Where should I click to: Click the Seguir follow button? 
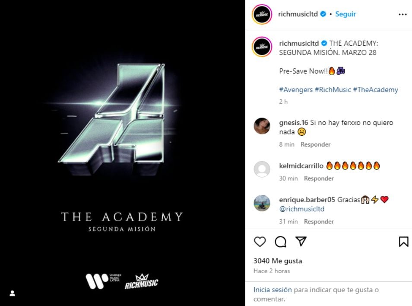pyautogui.click(x=345, y=14)
